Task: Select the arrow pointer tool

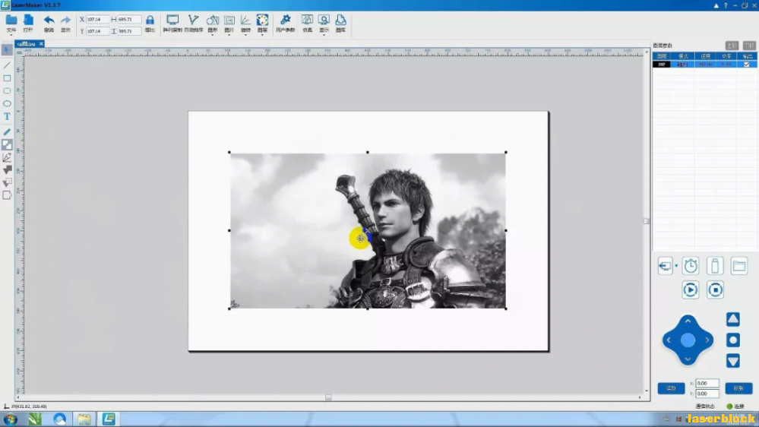Action: click(7, 50)
